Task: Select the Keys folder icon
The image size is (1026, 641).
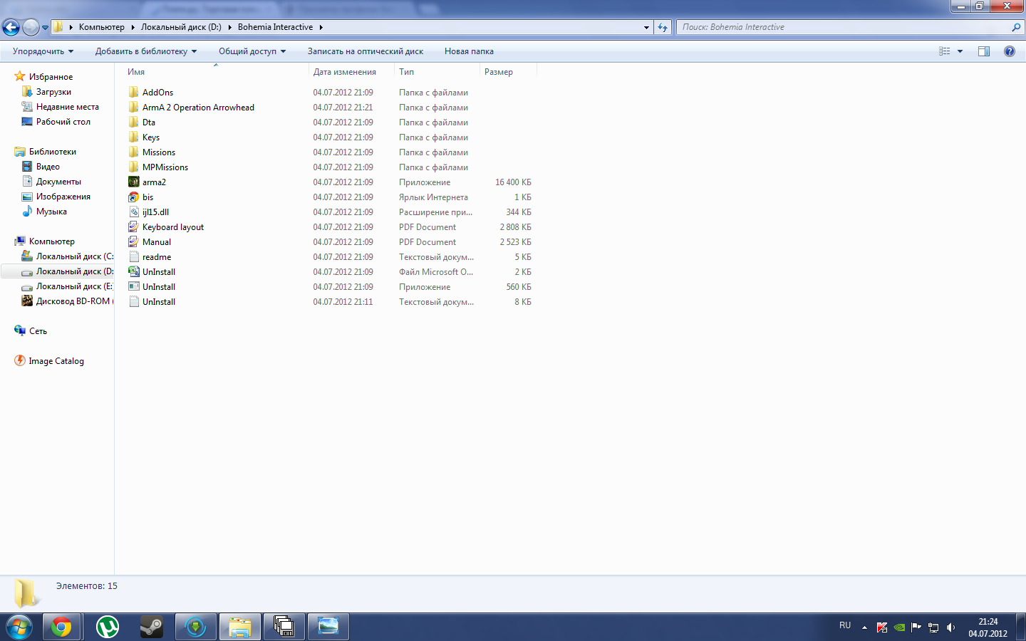Action: [133, 137]
